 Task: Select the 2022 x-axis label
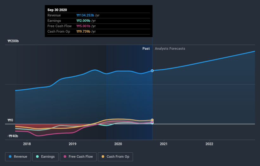pos(209,144)
